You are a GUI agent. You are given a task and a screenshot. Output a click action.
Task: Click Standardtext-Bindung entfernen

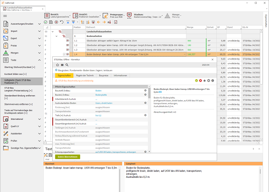[x=20, y=97]
